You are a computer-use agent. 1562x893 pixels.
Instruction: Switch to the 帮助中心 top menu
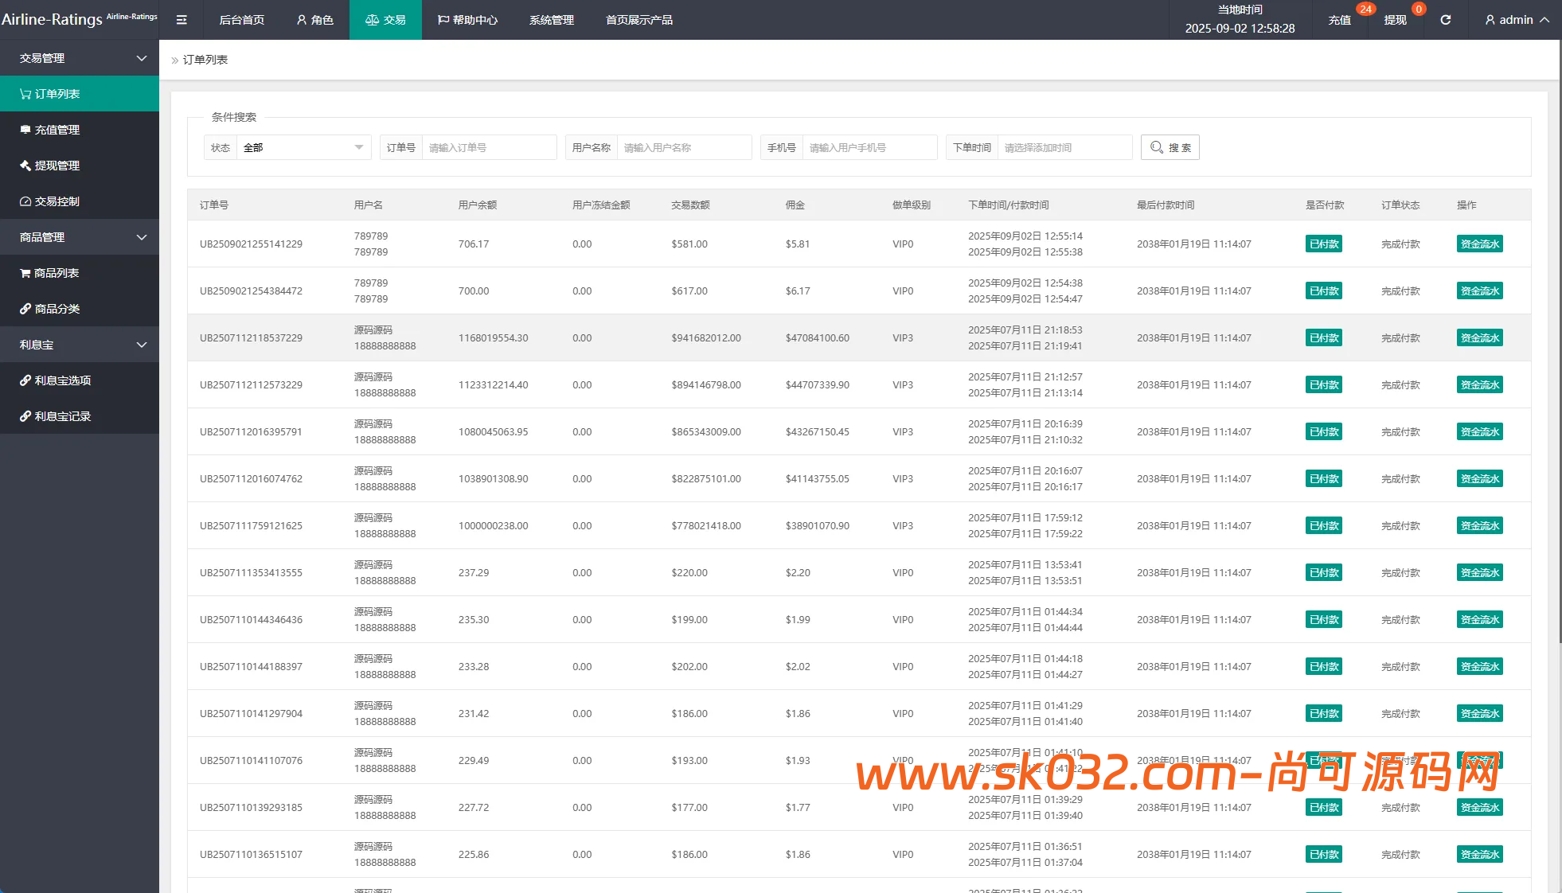[x=467, y=20]
